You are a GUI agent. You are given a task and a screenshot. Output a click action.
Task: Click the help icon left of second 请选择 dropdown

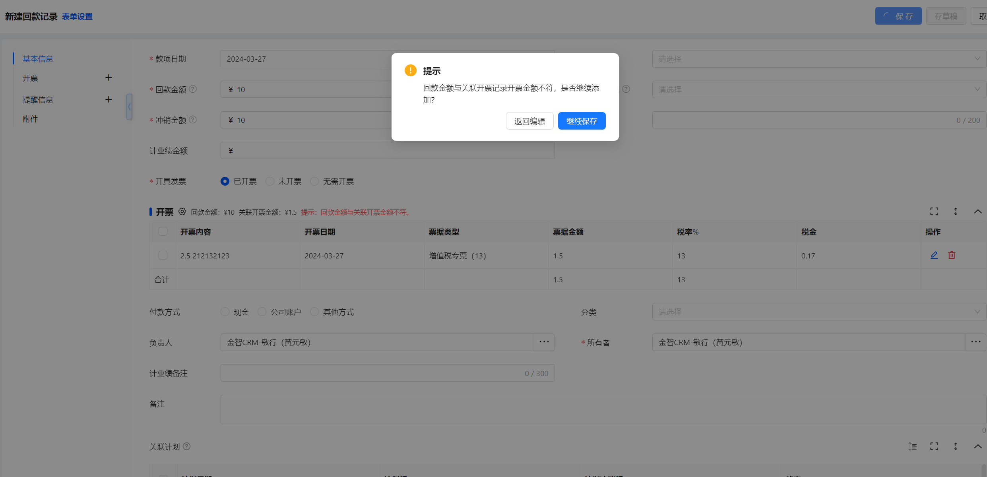point(626,89)
